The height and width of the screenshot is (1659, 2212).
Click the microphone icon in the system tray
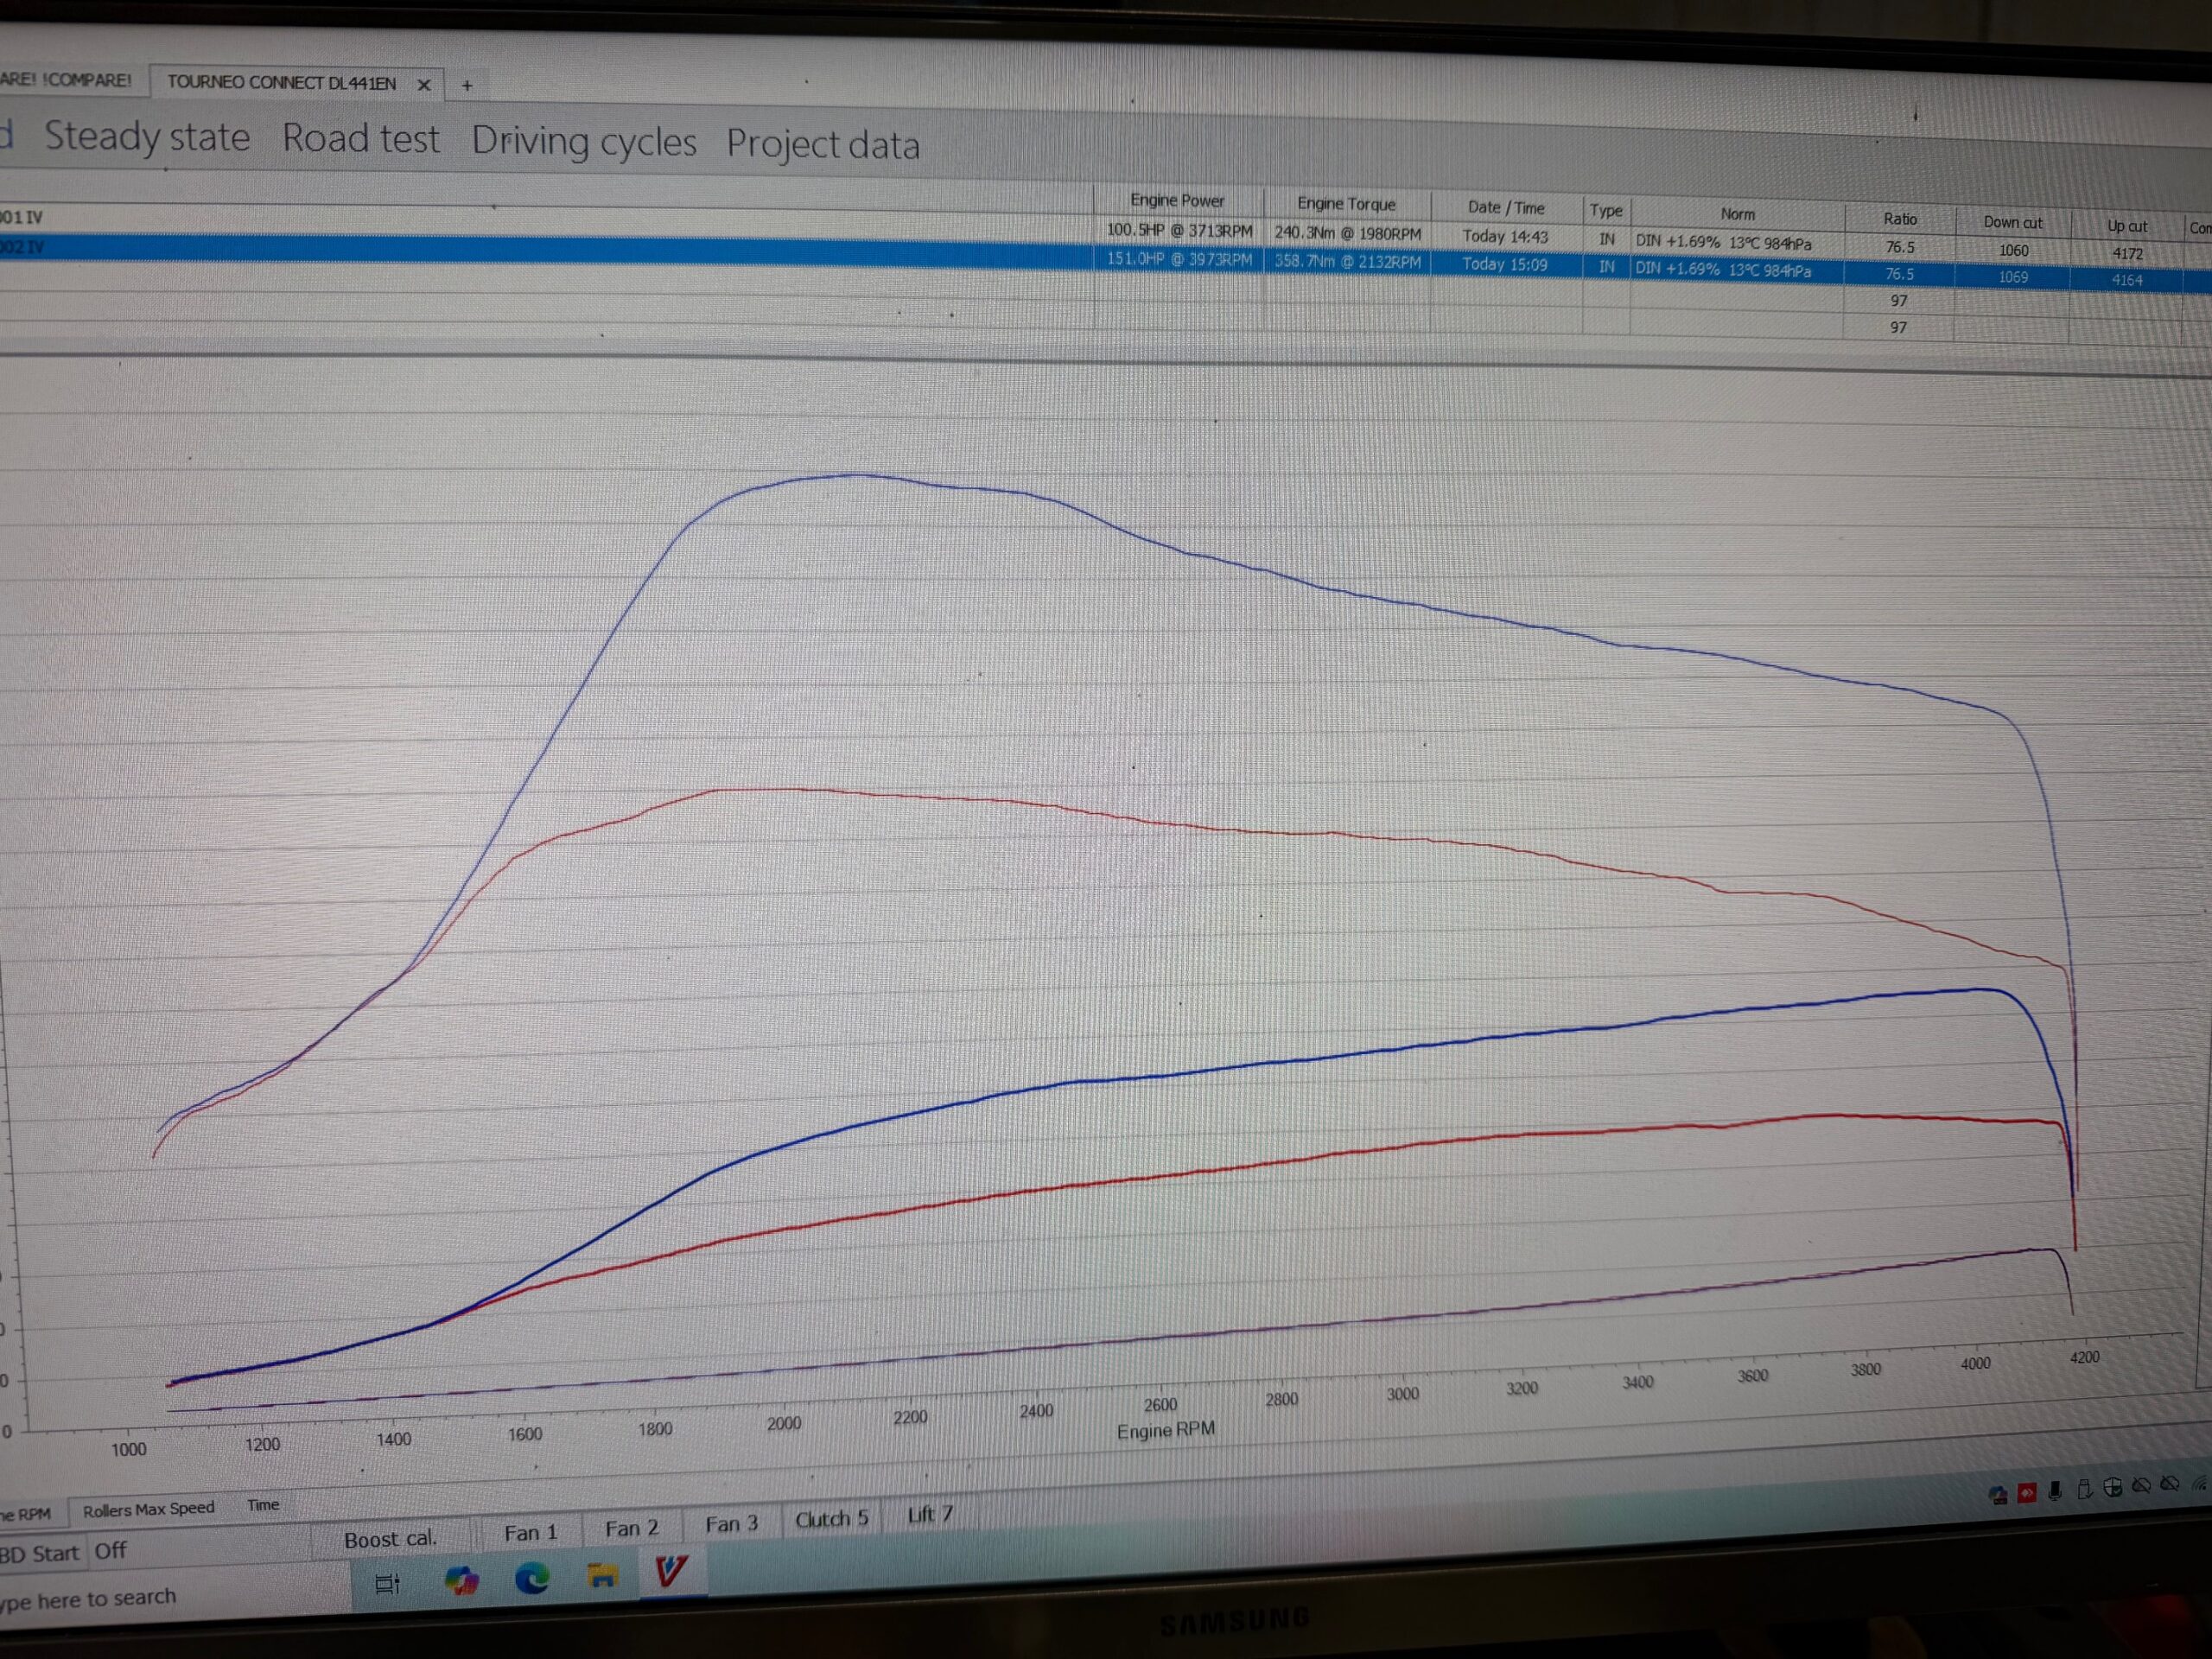click(x=2055, y=1491)
